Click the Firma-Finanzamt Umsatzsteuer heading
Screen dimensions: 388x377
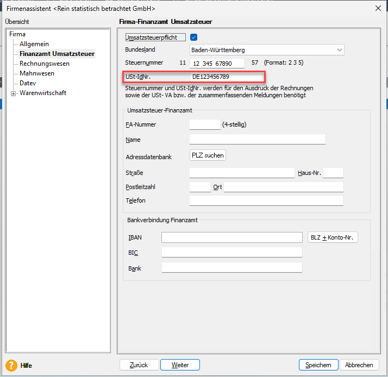point(166,22)
